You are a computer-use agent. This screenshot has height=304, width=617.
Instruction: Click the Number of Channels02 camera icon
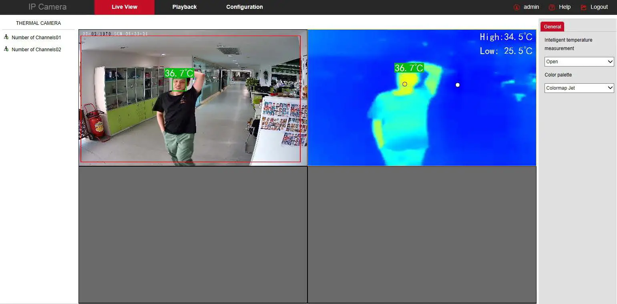click(x=6, y=49)
